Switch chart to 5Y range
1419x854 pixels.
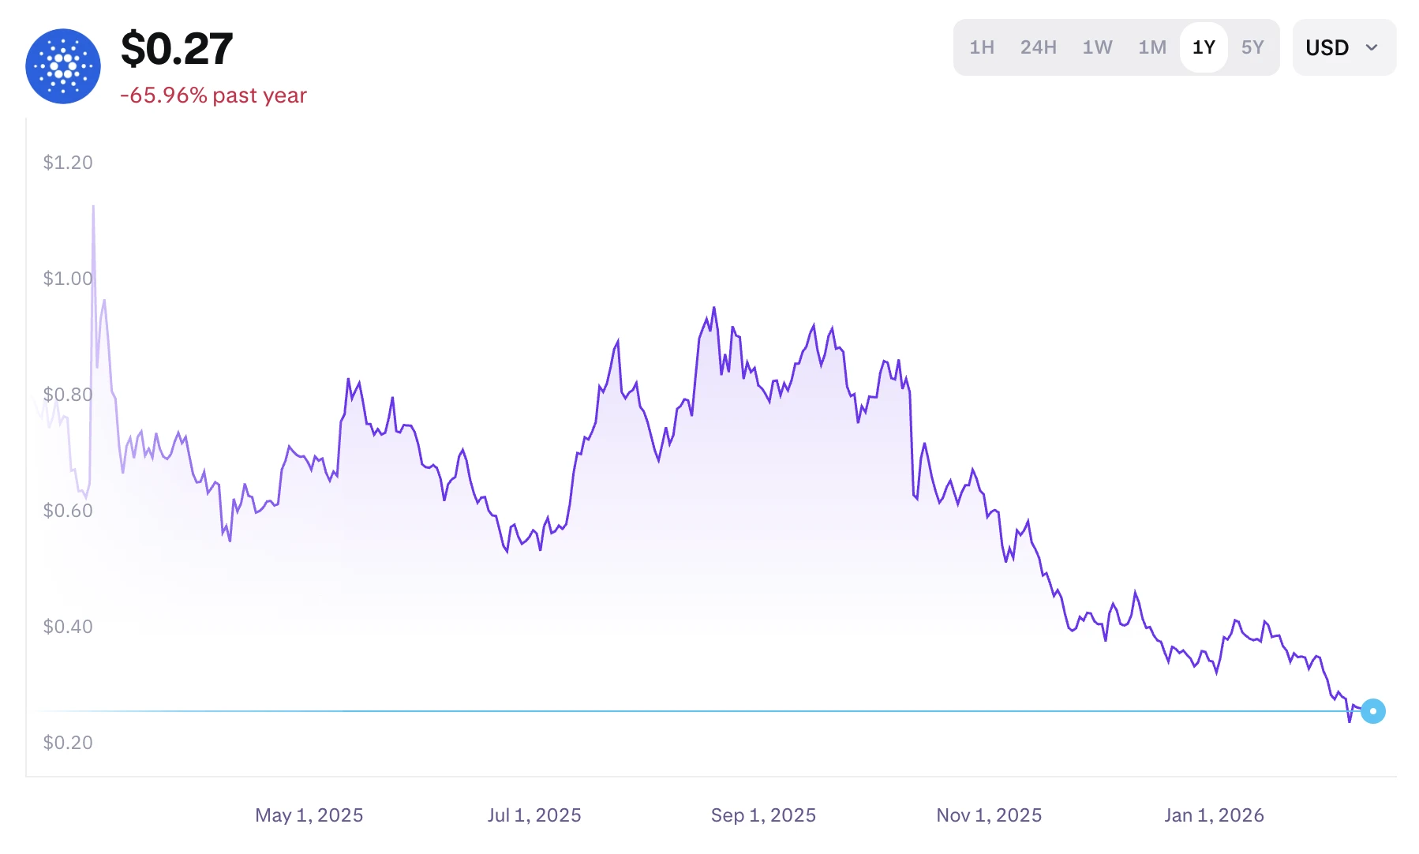click(1252, 48)
